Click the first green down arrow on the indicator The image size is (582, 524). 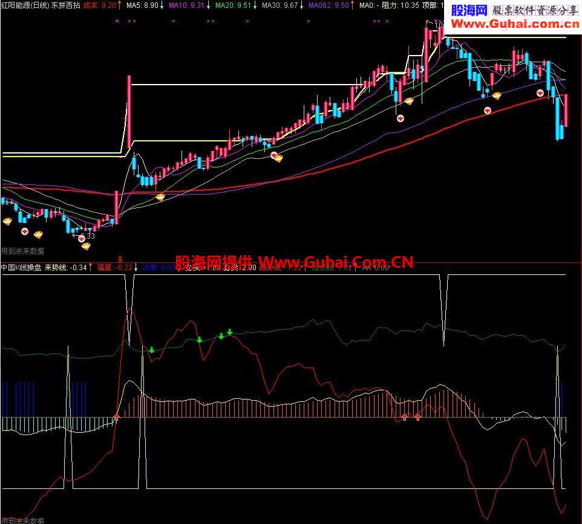click(151, 350)
